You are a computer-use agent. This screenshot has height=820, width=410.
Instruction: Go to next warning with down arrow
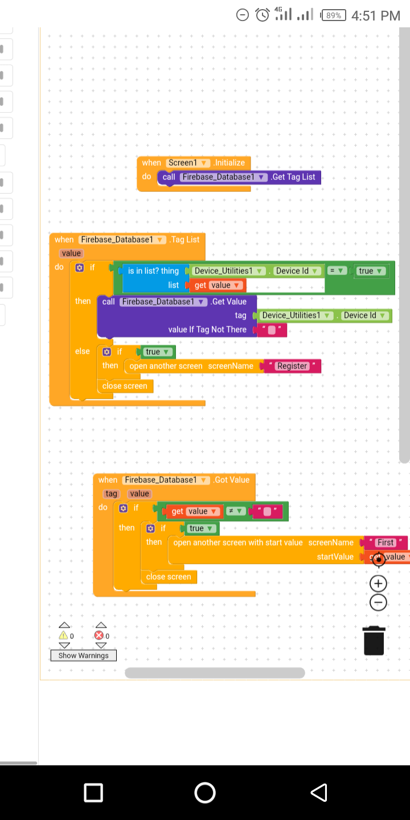point(65,646)
